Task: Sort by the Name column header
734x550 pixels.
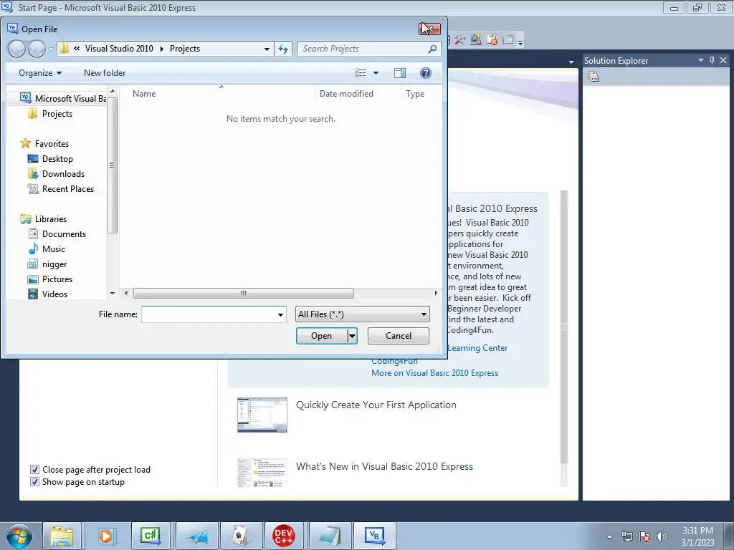Action: tap(144, 94)
